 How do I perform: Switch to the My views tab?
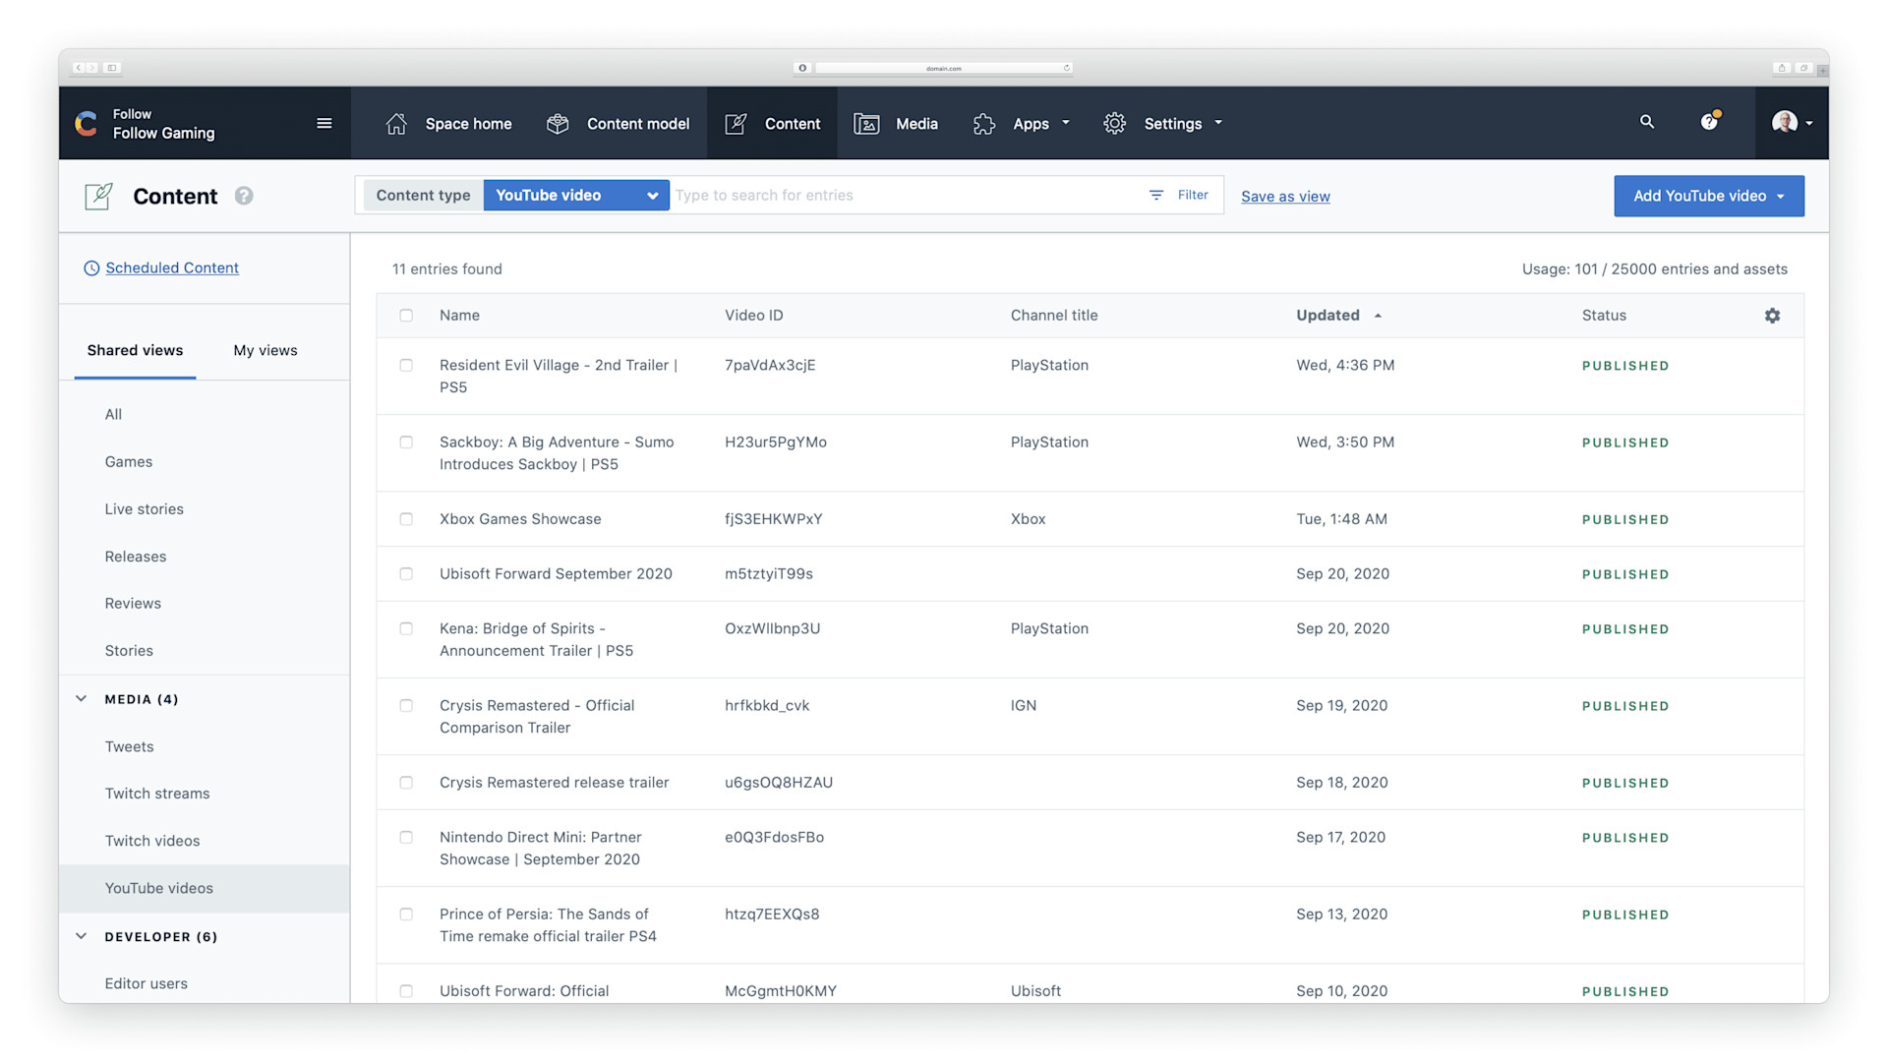265,351
